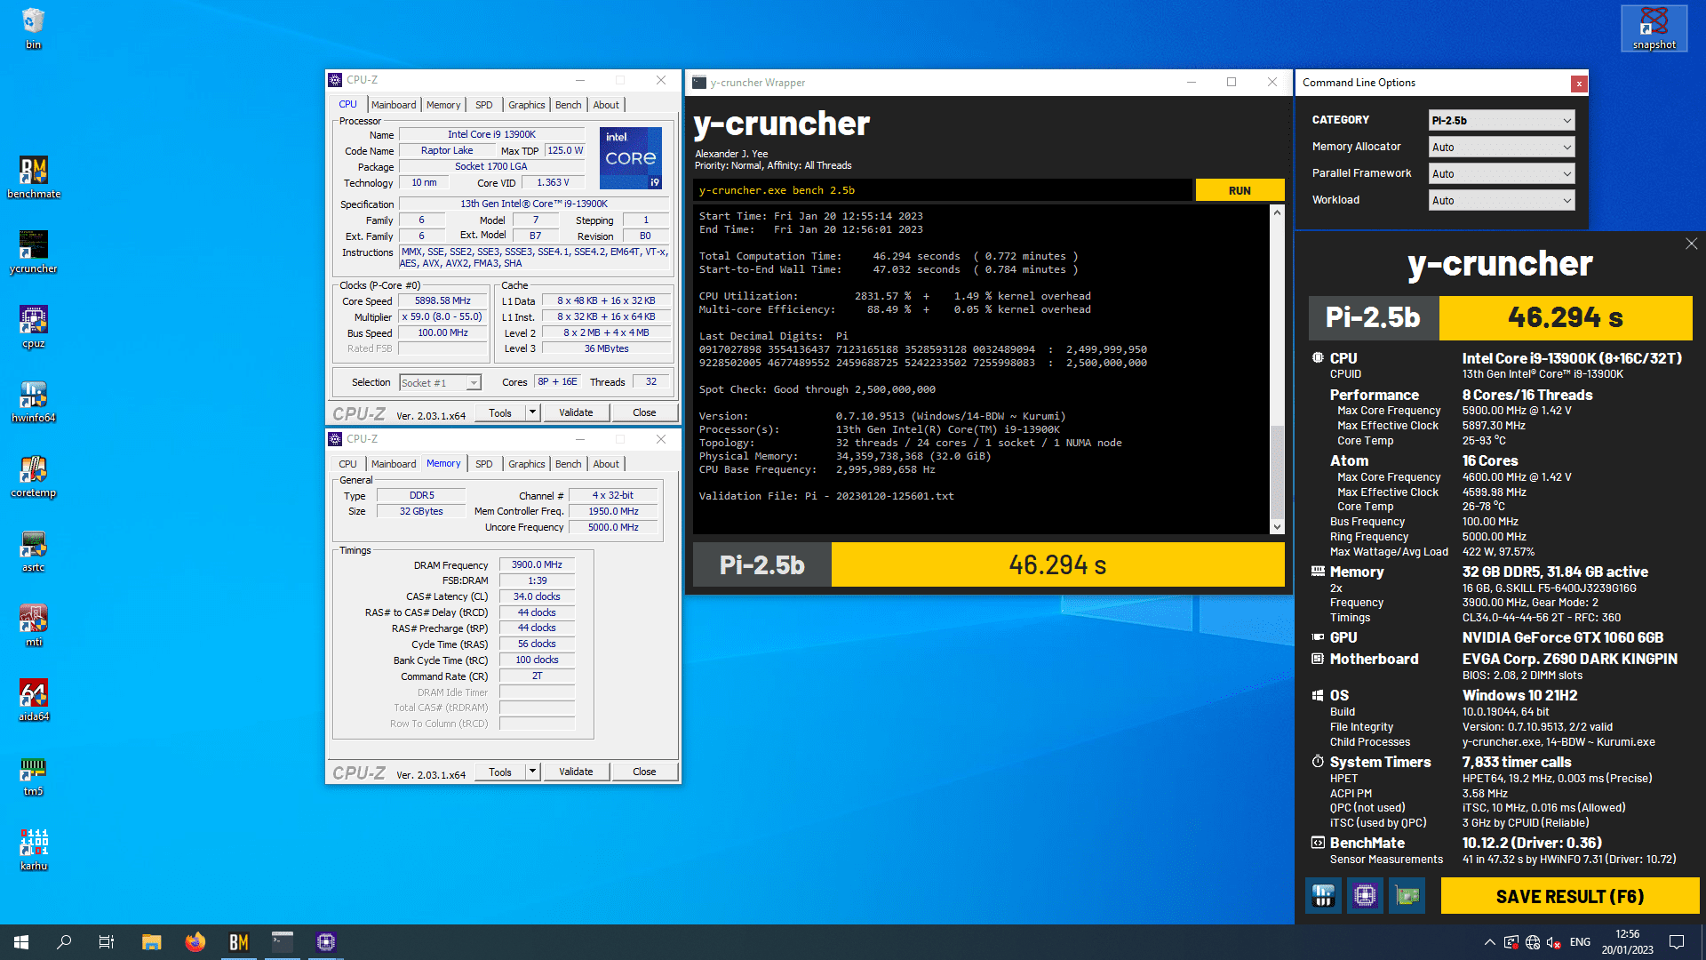Click the GPU-Z graphics card icon
Viewport: 1706px width, 960px height.
tap(1407, 895)
